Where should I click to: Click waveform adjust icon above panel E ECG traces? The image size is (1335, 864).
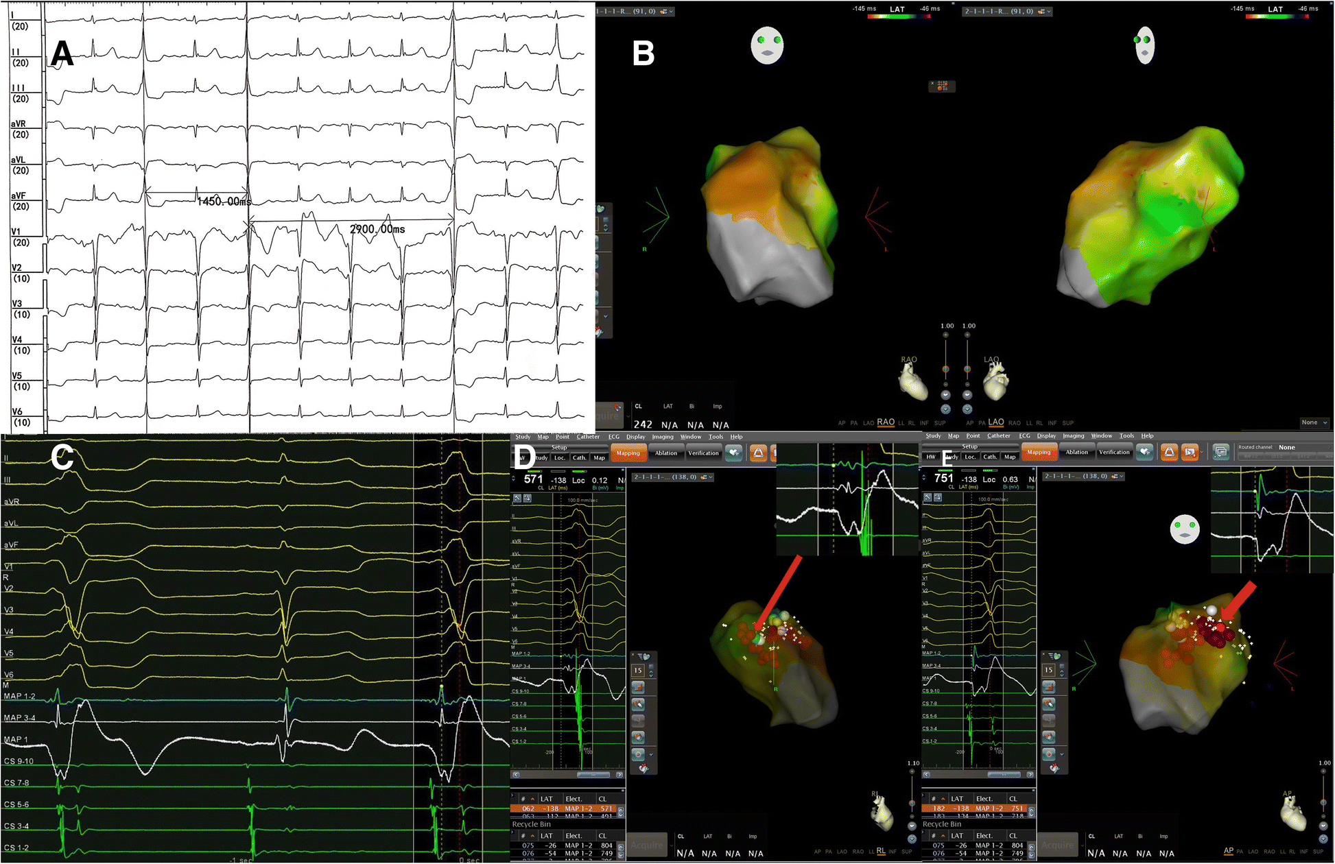coord(937,498)
